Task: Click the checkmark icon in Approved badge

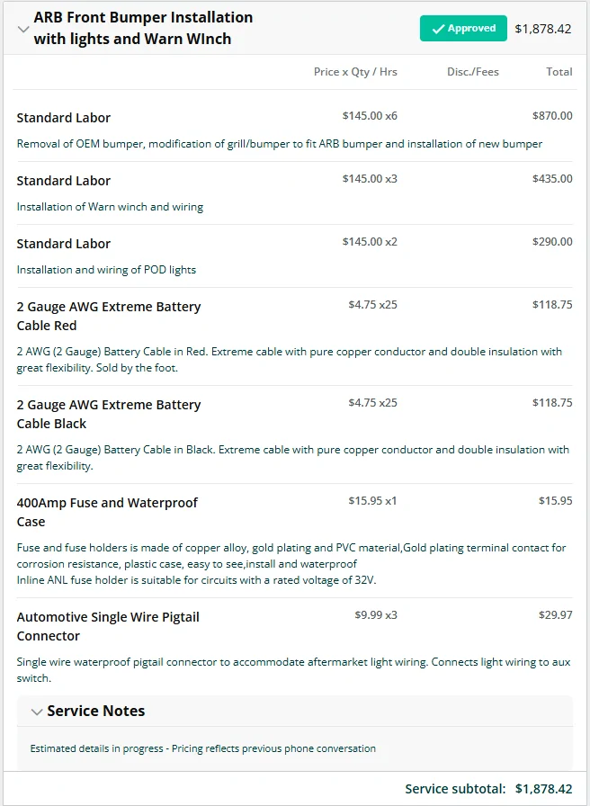Action: [438, 29]
